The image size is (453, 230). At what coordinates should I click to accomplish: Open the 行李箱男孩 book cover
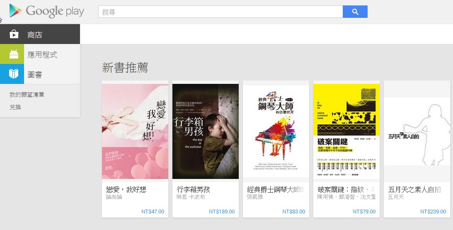click(x=206, y=131)
